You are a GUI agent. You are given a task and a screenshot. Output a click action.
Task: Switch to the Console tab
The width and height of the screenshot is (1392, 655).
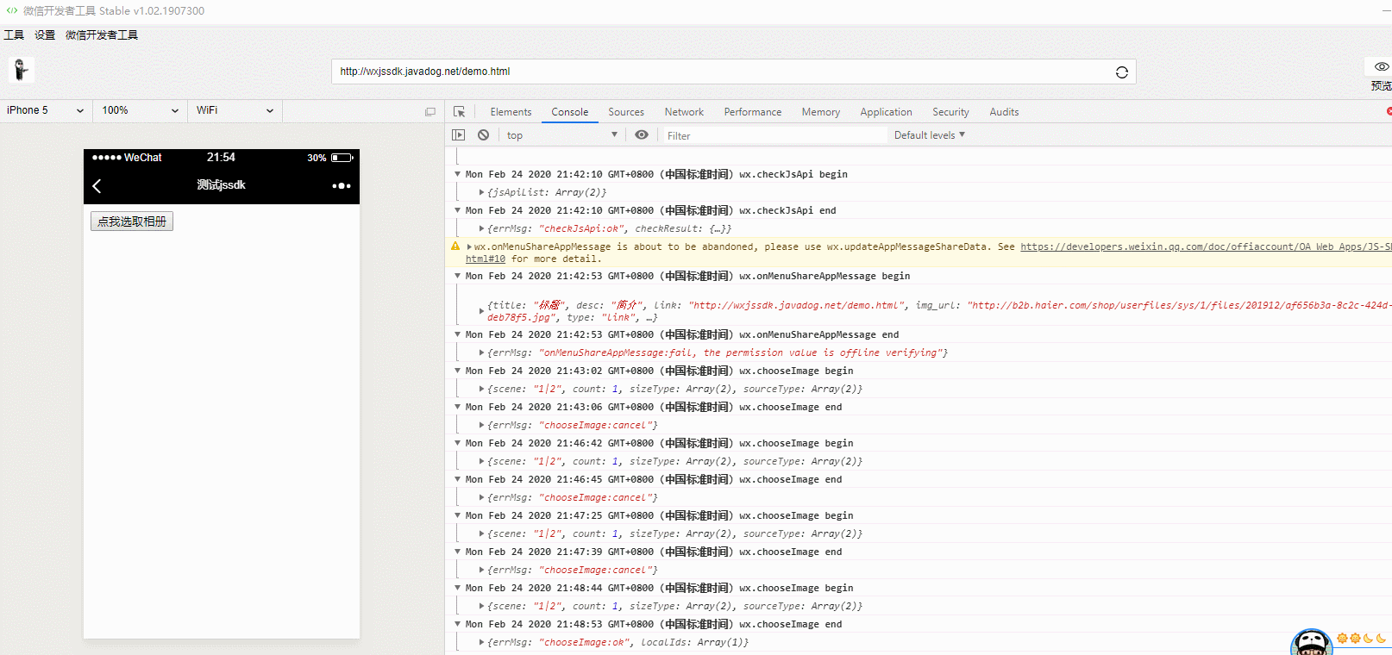pos(570,112)
